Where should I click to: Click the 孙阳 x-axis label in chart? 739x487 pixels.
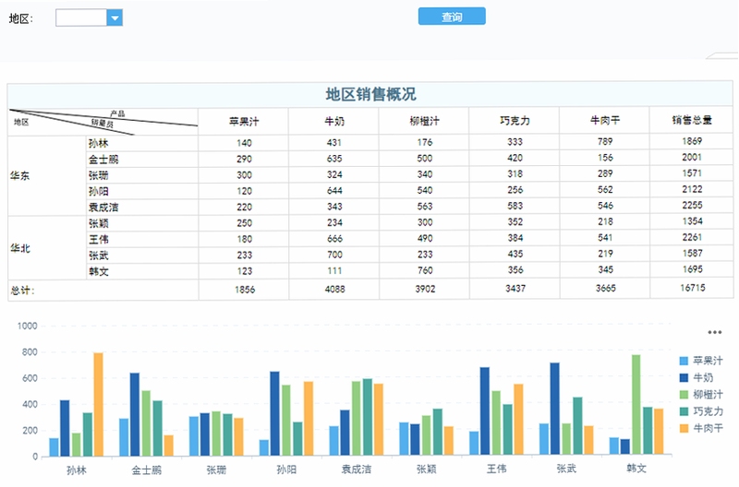[286, 469]
